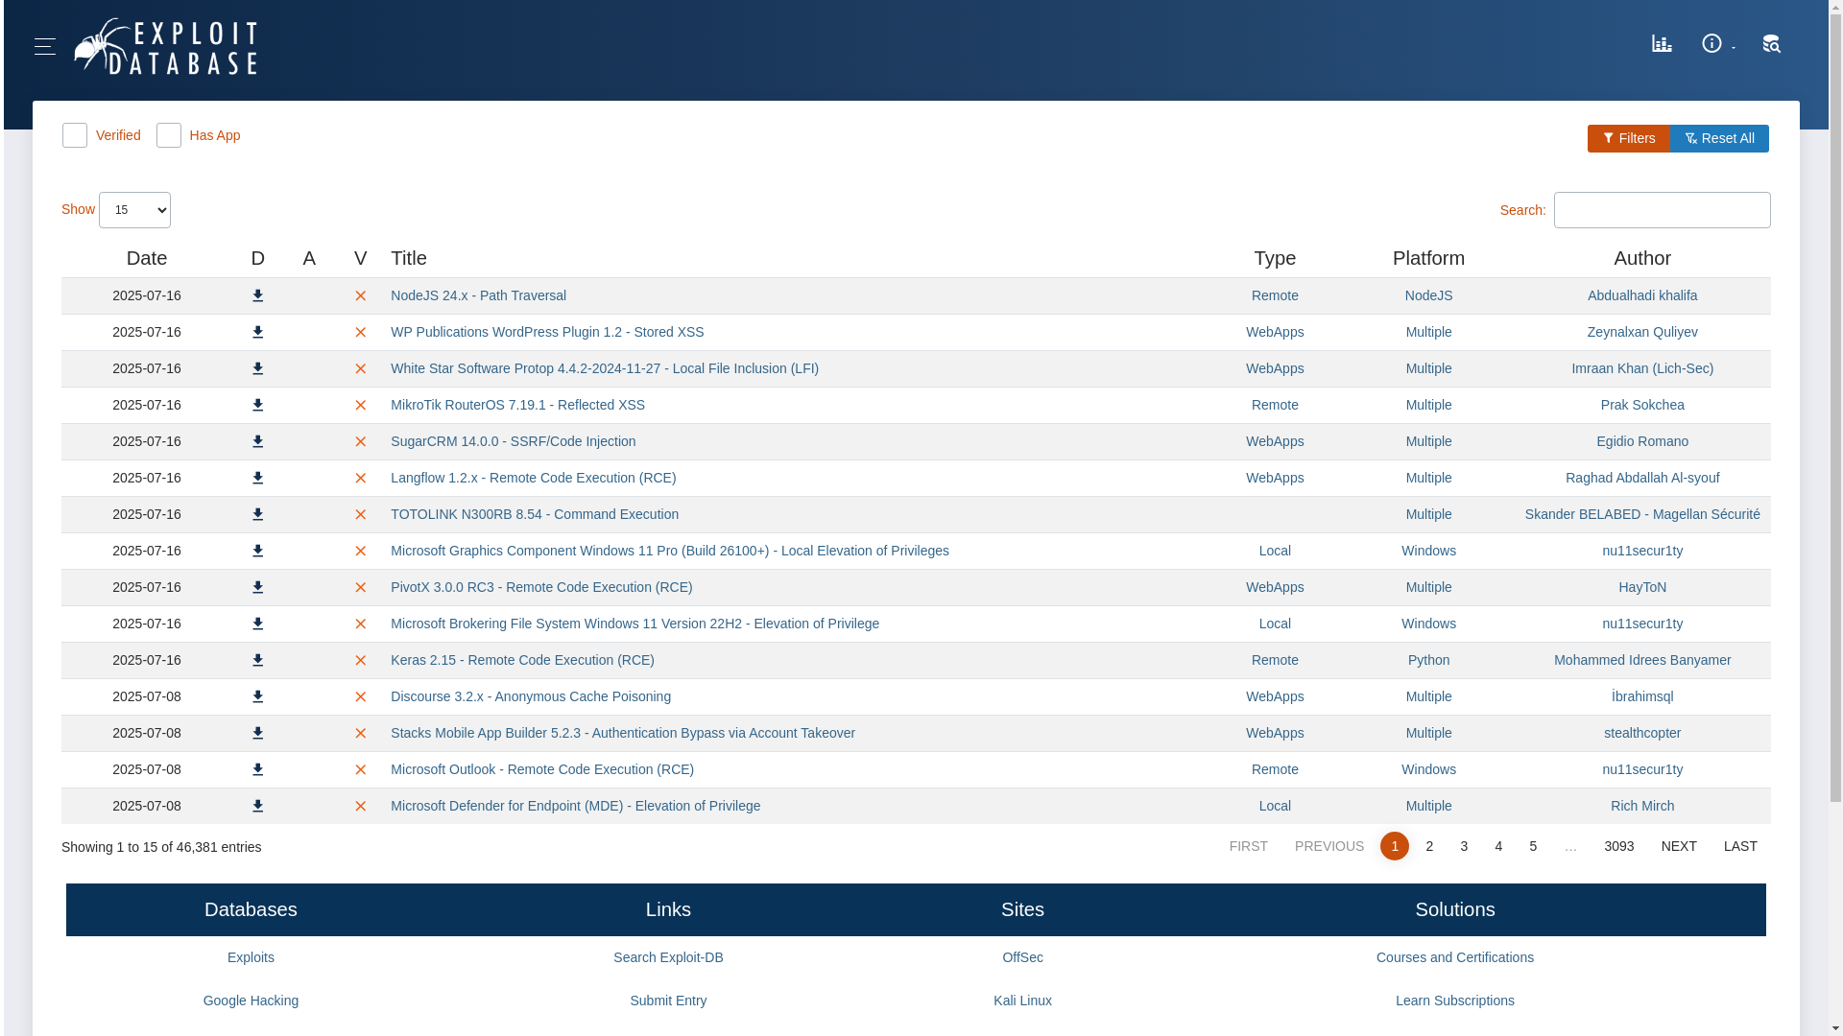
Task: Enable the Verified checkbox filter
Action: coord(75,135)
